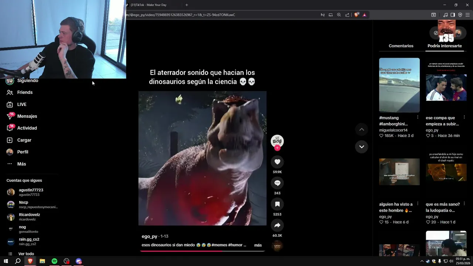Like the dinosaur video with the heart icon

pos(277,162)
